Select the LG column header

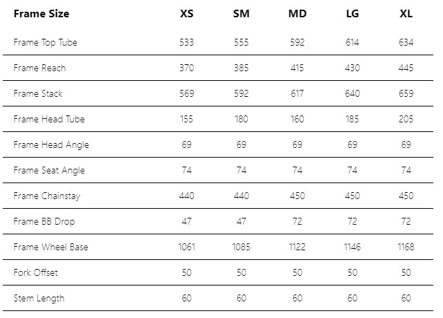(353, 14)
